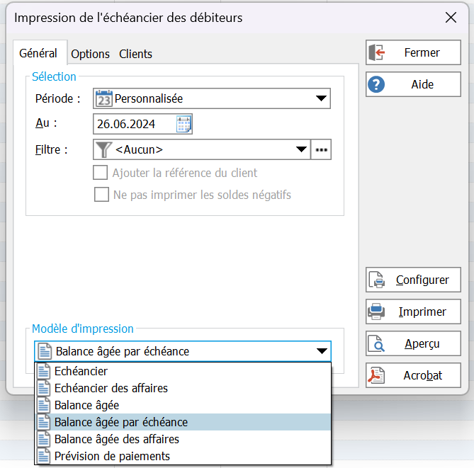Click the Aperçu magnifier preview icon
This screenshot has width=474, height=468.
376,343
